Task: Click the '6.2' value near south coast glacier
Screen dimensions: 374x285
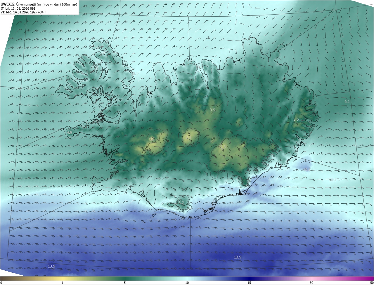Action: click(x=181, y=203)
